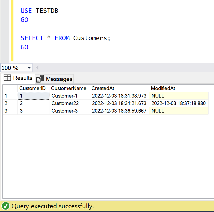Click the Query executed successfully status text
This screenshot has width=214, height=212.
(x=53, y=206)
